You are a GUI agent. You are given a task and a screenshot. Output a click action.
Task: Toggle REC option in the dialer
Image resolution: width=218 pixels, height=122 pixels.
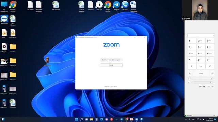(213, 86)
